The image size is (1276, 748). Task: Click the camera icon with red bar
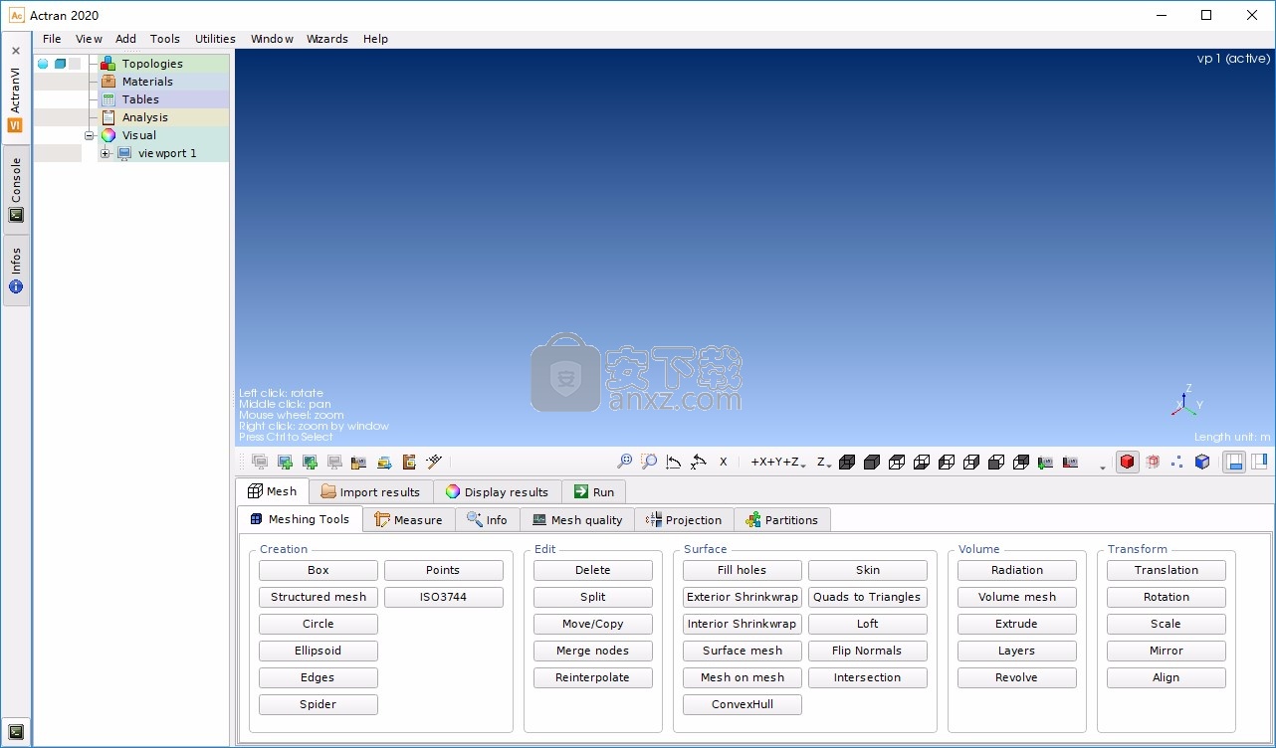click(1071, 463)
